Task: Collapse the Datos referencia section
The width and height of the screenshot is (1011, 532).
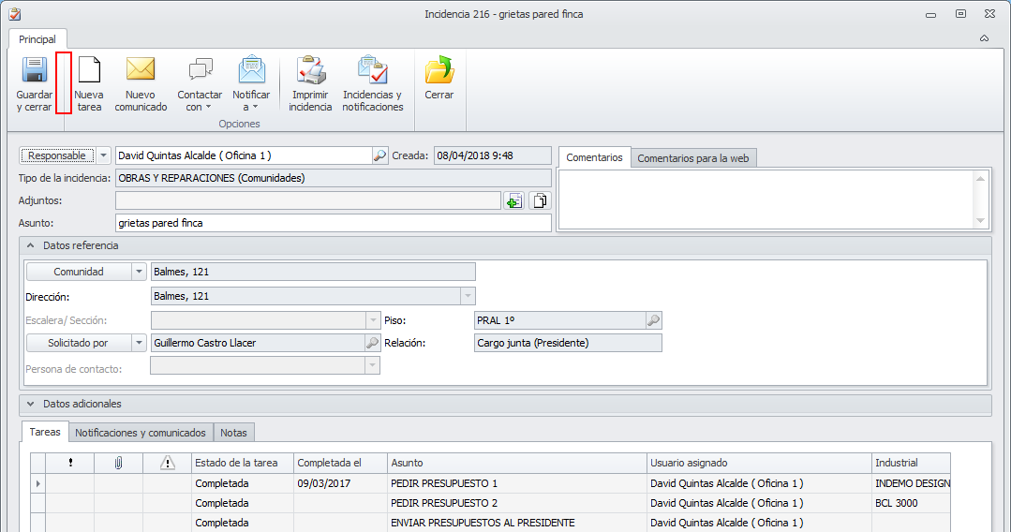Action: (31, 245)
